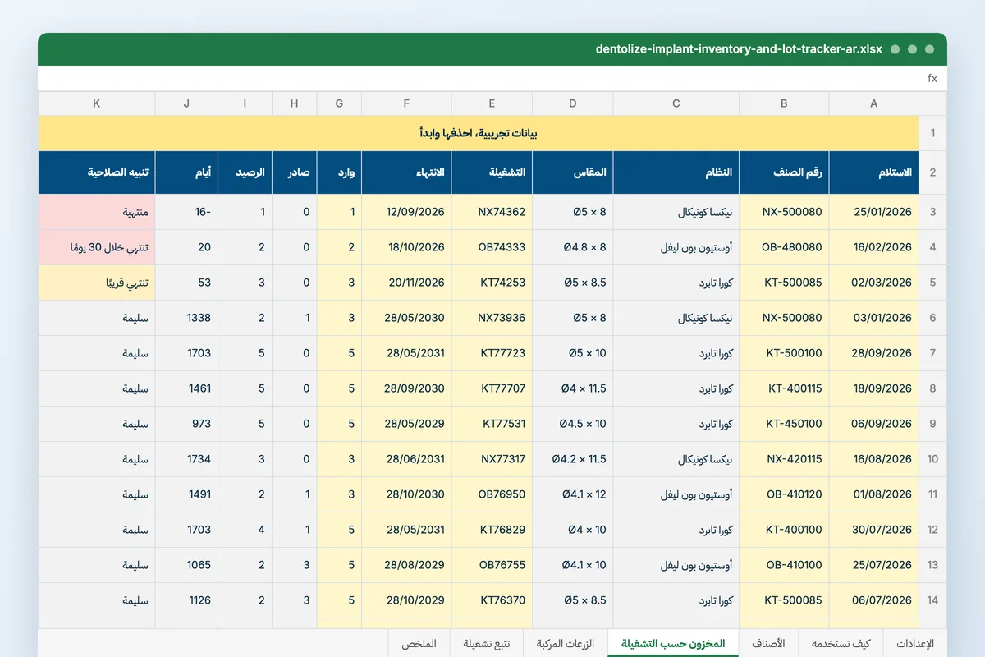Viewport: 985px width, 657px height.
Task: Select item number KT-500100
Action: 784,353
